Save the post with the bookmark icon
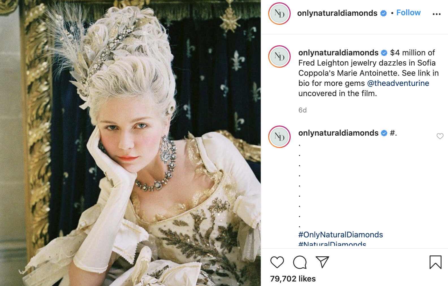 [x=435, y=262]
